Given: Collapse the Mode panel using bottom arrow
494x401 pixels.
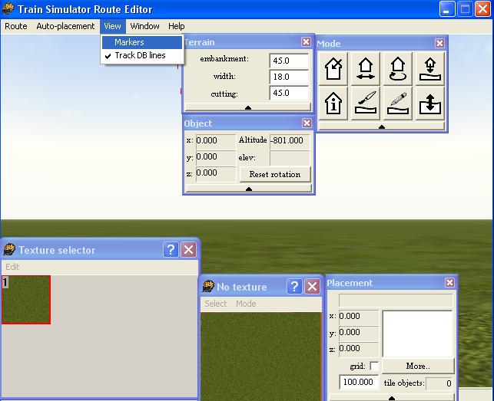Looking at the screenshot, I should point(382,127).
